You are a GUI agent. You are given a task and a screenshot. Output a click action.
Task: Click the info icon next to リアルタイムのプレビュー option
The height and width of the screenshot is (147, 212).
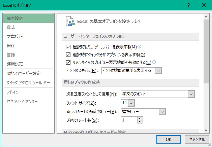pos(154,62)
